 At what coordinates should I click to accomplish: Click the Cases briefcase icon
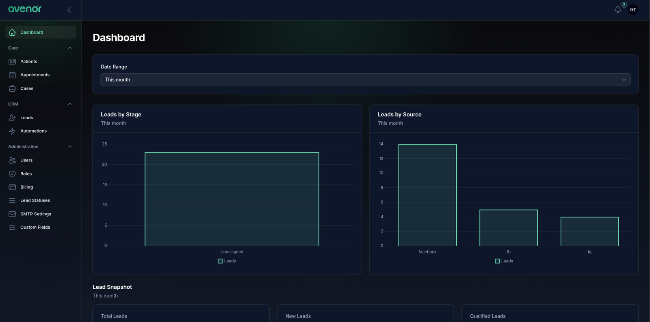[12, 88]
